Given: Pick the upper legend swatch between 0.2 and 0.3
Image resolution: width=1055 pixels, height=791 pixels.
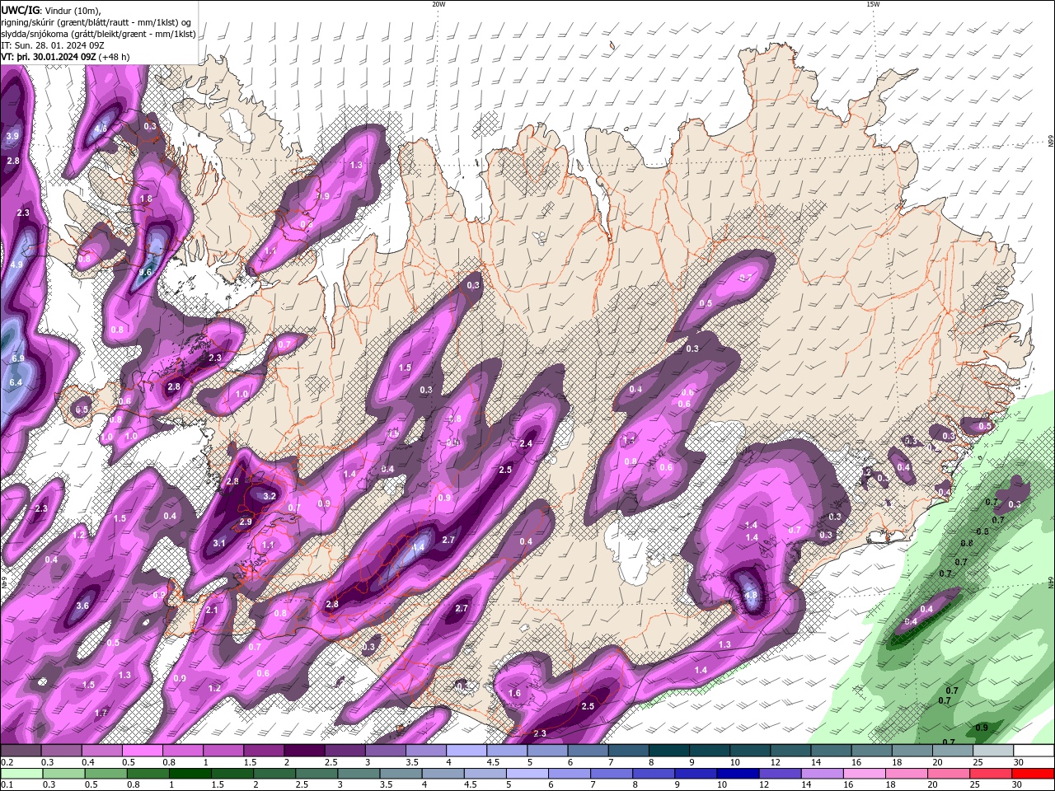Looking at the screenshot, I should pos(21,751).
